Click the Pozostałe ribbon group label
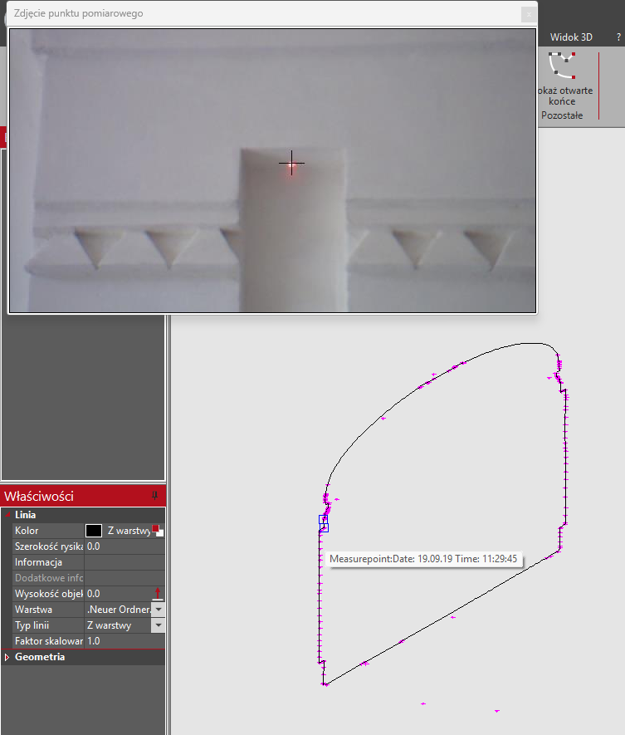Viewport: 625px width, 735px height. click(x=562, y=115)
